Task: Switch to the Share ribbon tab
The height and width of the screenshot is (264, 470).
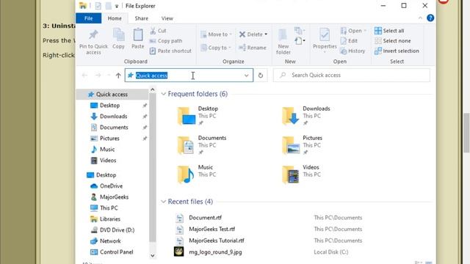Action: click(141, 18)
